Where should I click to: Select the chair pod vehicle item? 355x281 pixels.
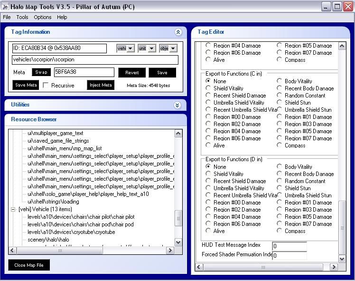81,224
